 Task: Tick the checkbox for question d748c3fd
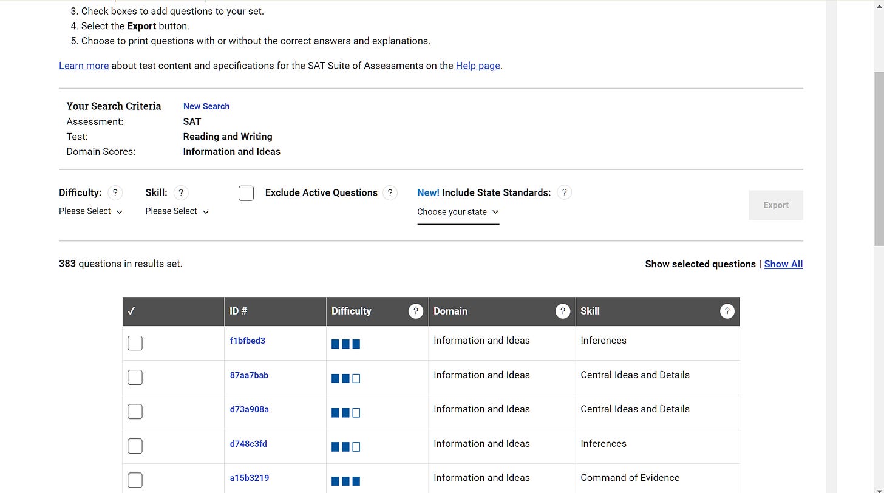(x=135, y=446)
